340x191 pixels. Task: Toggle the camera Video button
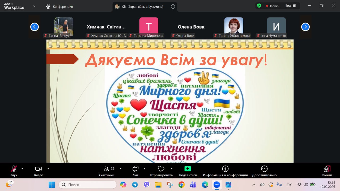(x=39, y=169)
